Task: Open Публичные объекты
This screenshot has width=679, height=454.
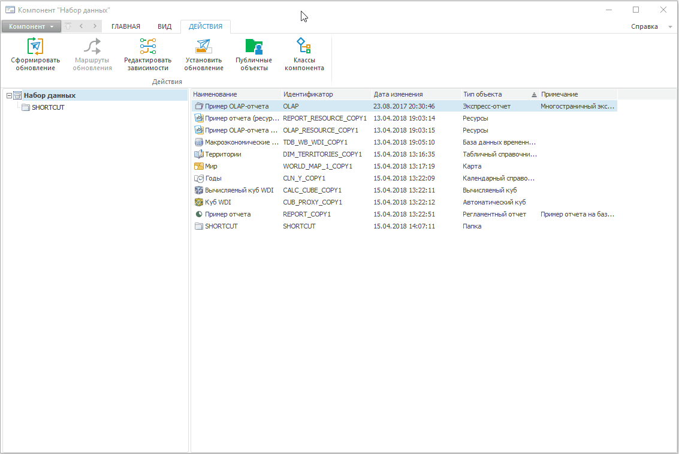Action: pyautogui.click(x=254, y=47)
